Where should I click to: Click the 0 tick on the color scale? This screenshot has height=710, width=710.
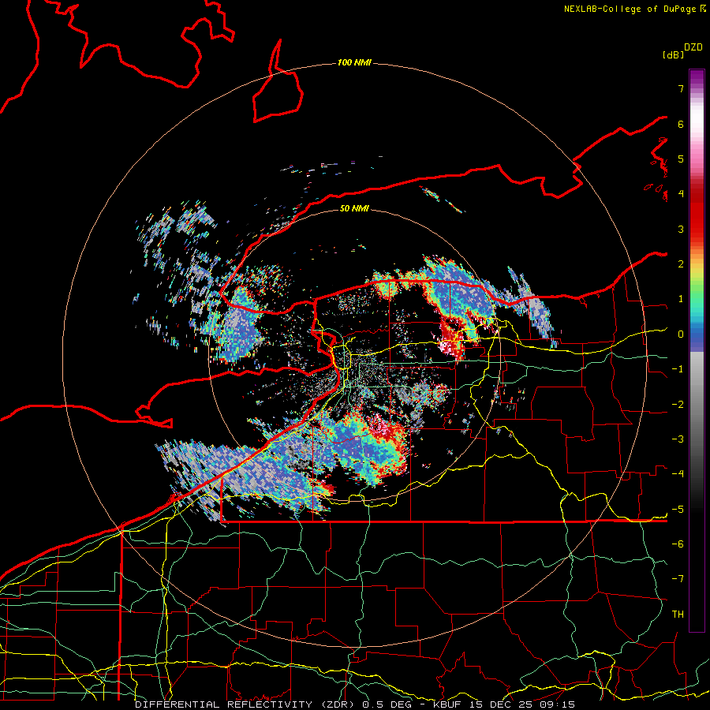click(x=681, y=334)
